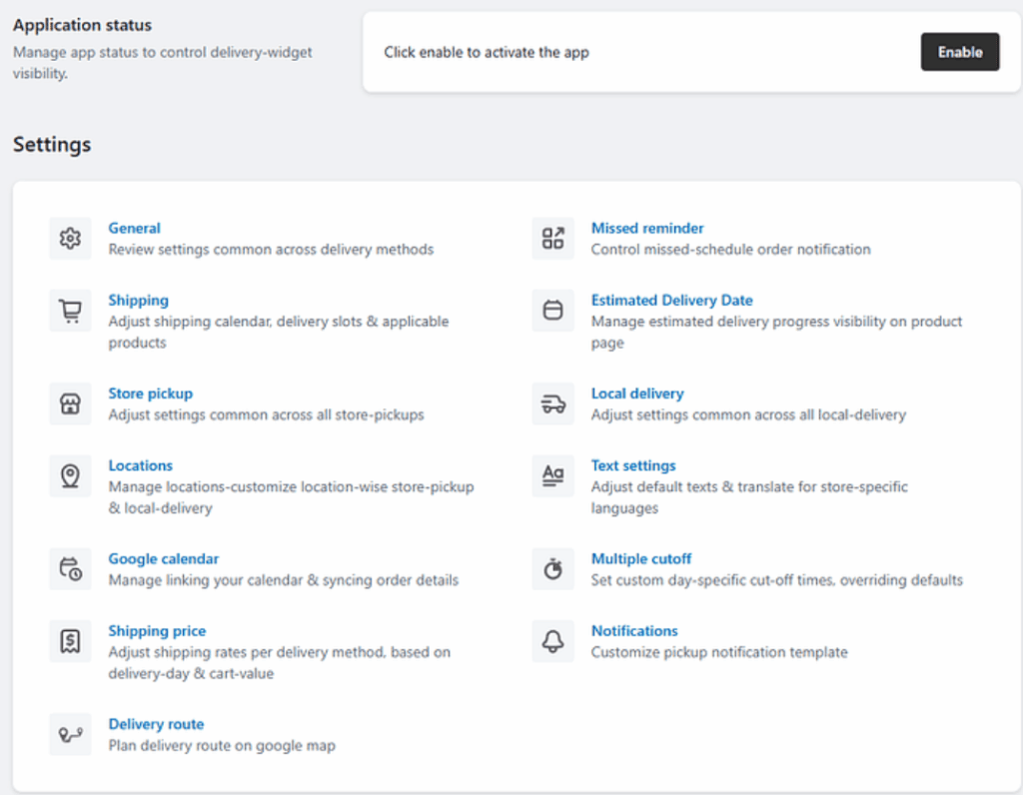Viewport: 1023px width, 795px height.
Task: Click the Missed reminder grid icon
Action: (x=552, y=239)
